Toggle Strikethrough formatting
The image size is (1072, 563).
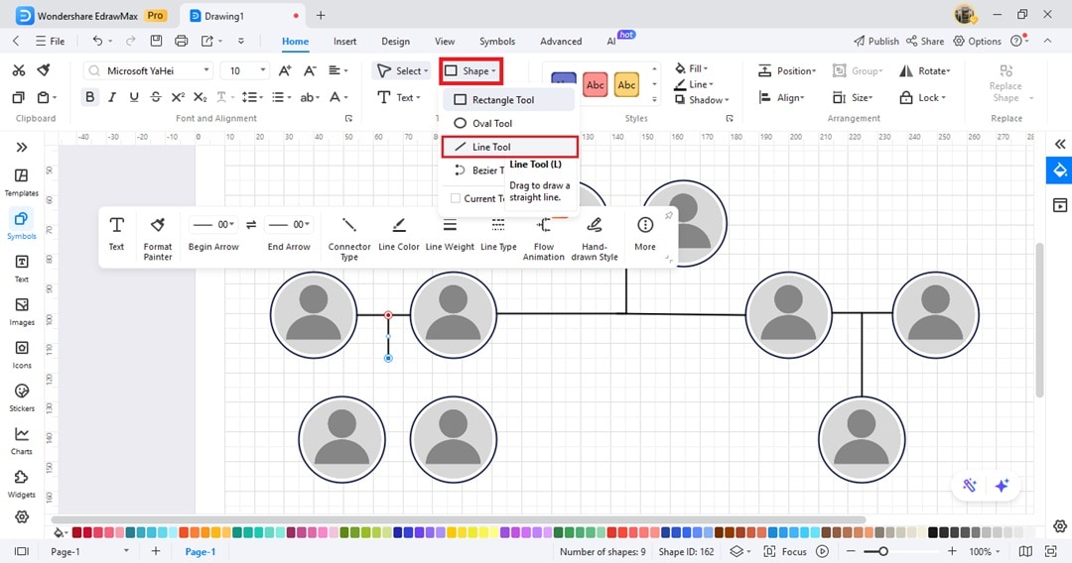point(156,97)
